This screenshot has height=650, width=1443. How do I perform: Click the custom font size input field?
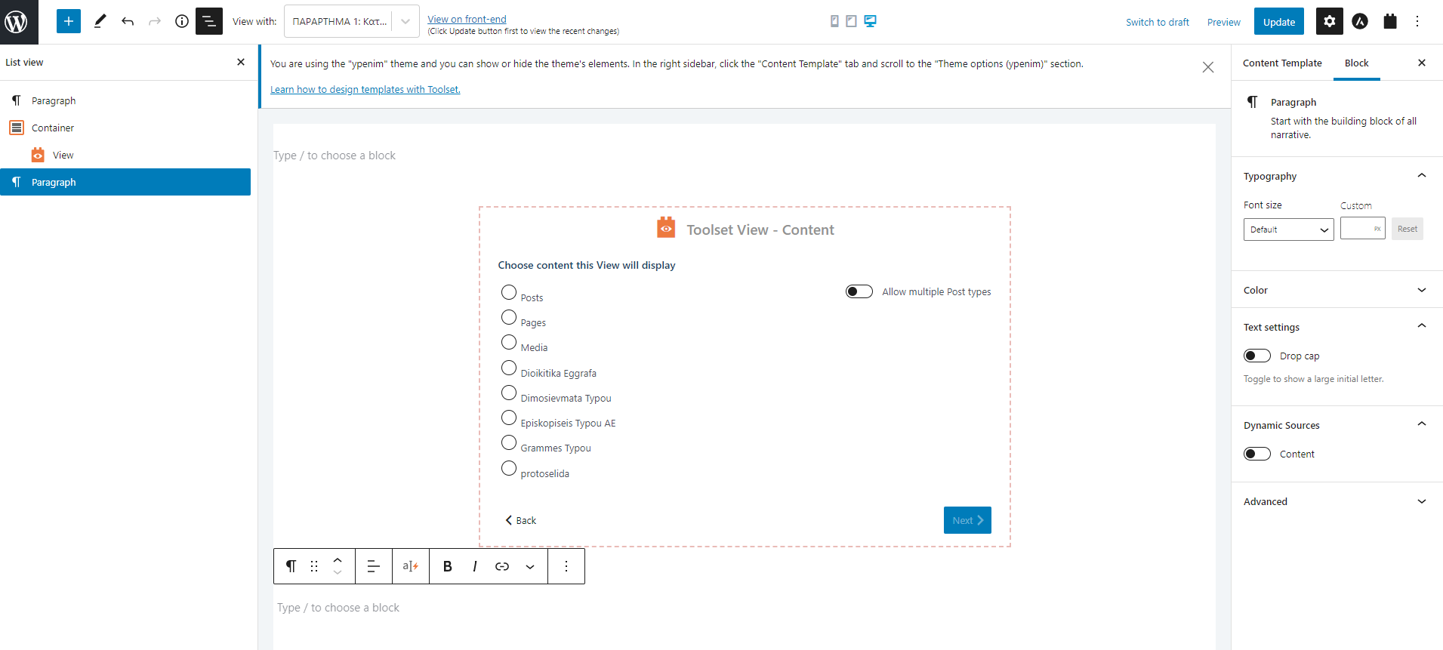1358,229
